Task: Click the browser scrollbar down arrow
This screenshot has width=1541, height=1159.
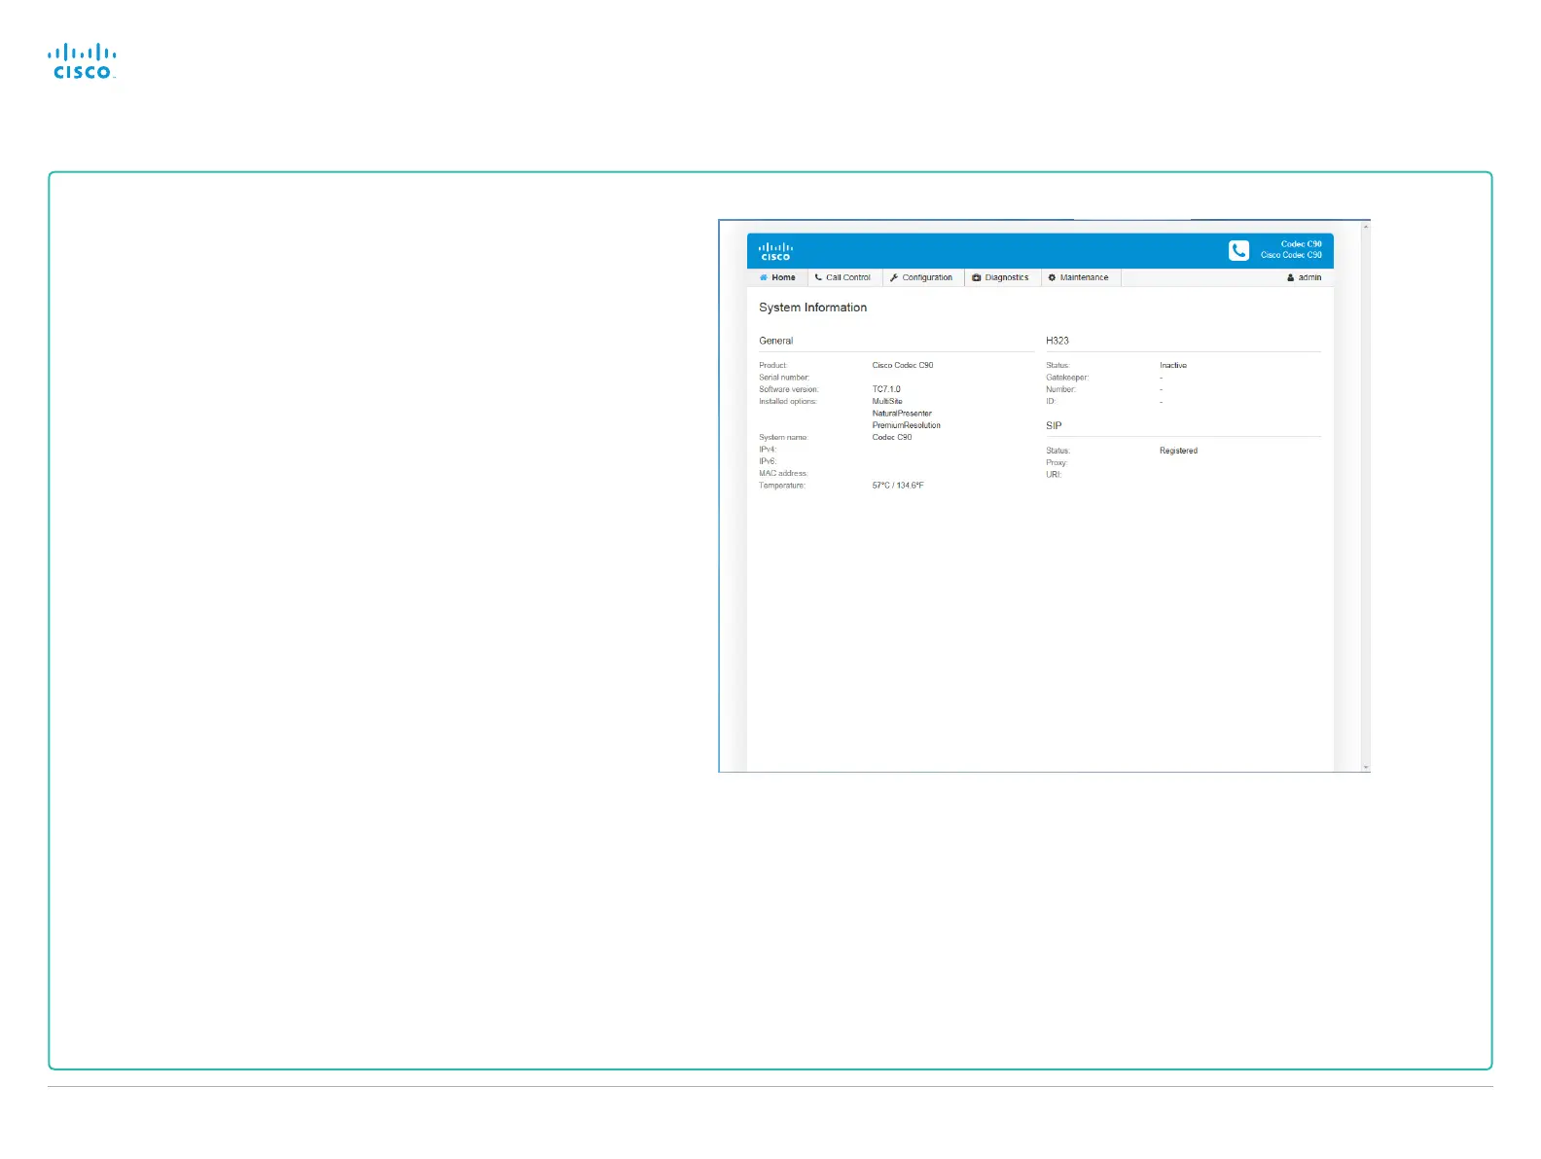Action: (x=1366, y=767)
